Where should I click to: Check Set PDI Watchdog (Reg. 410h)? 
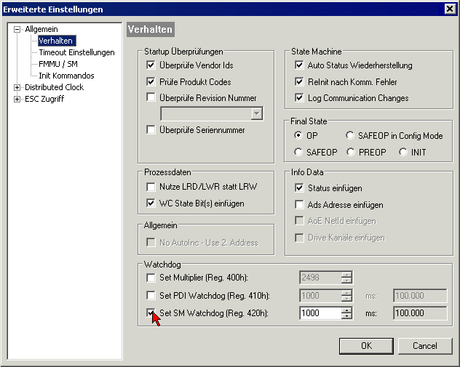(151, 296)
